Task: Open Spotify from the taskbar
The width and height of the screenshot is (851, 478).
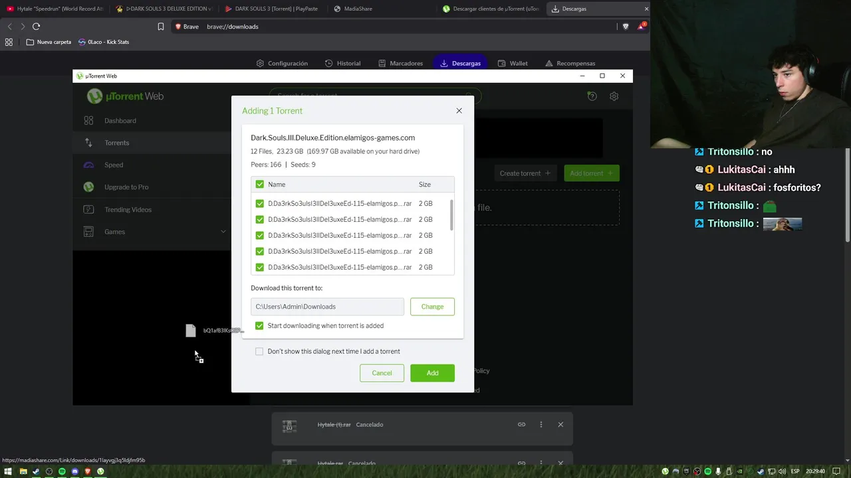Action: coord(62,471)
